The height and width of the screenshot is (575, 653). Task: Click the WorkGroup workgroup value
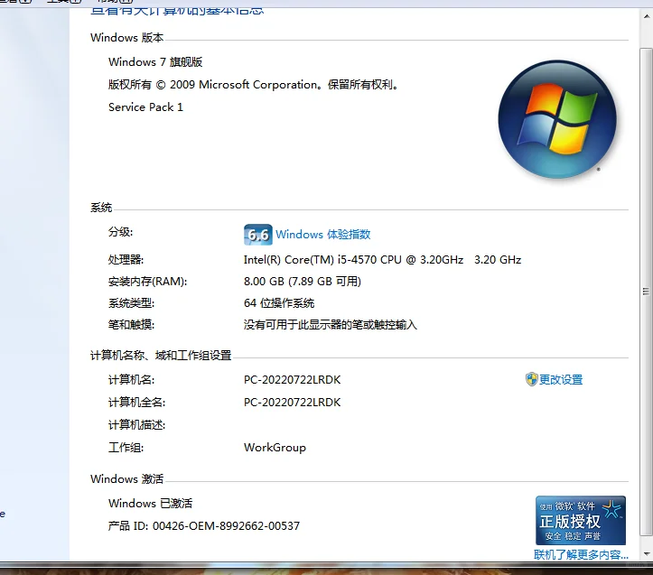pyautogui.click(x=275, y=448)
